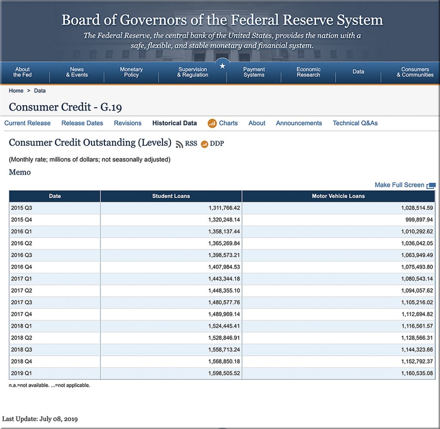Click the RSS link text
Viewport: 440px width, 429px height.
(191, 144)
